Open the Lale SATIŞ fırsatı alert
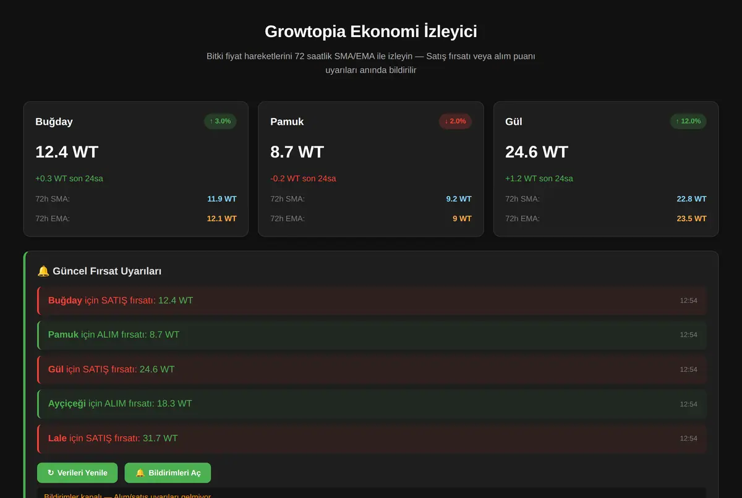Image resolution: width=742 pixels, height=498 pixels. [372, 438]
